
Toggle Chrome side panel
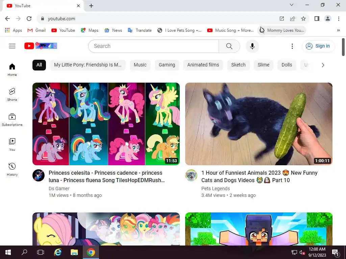pos(317,19)
